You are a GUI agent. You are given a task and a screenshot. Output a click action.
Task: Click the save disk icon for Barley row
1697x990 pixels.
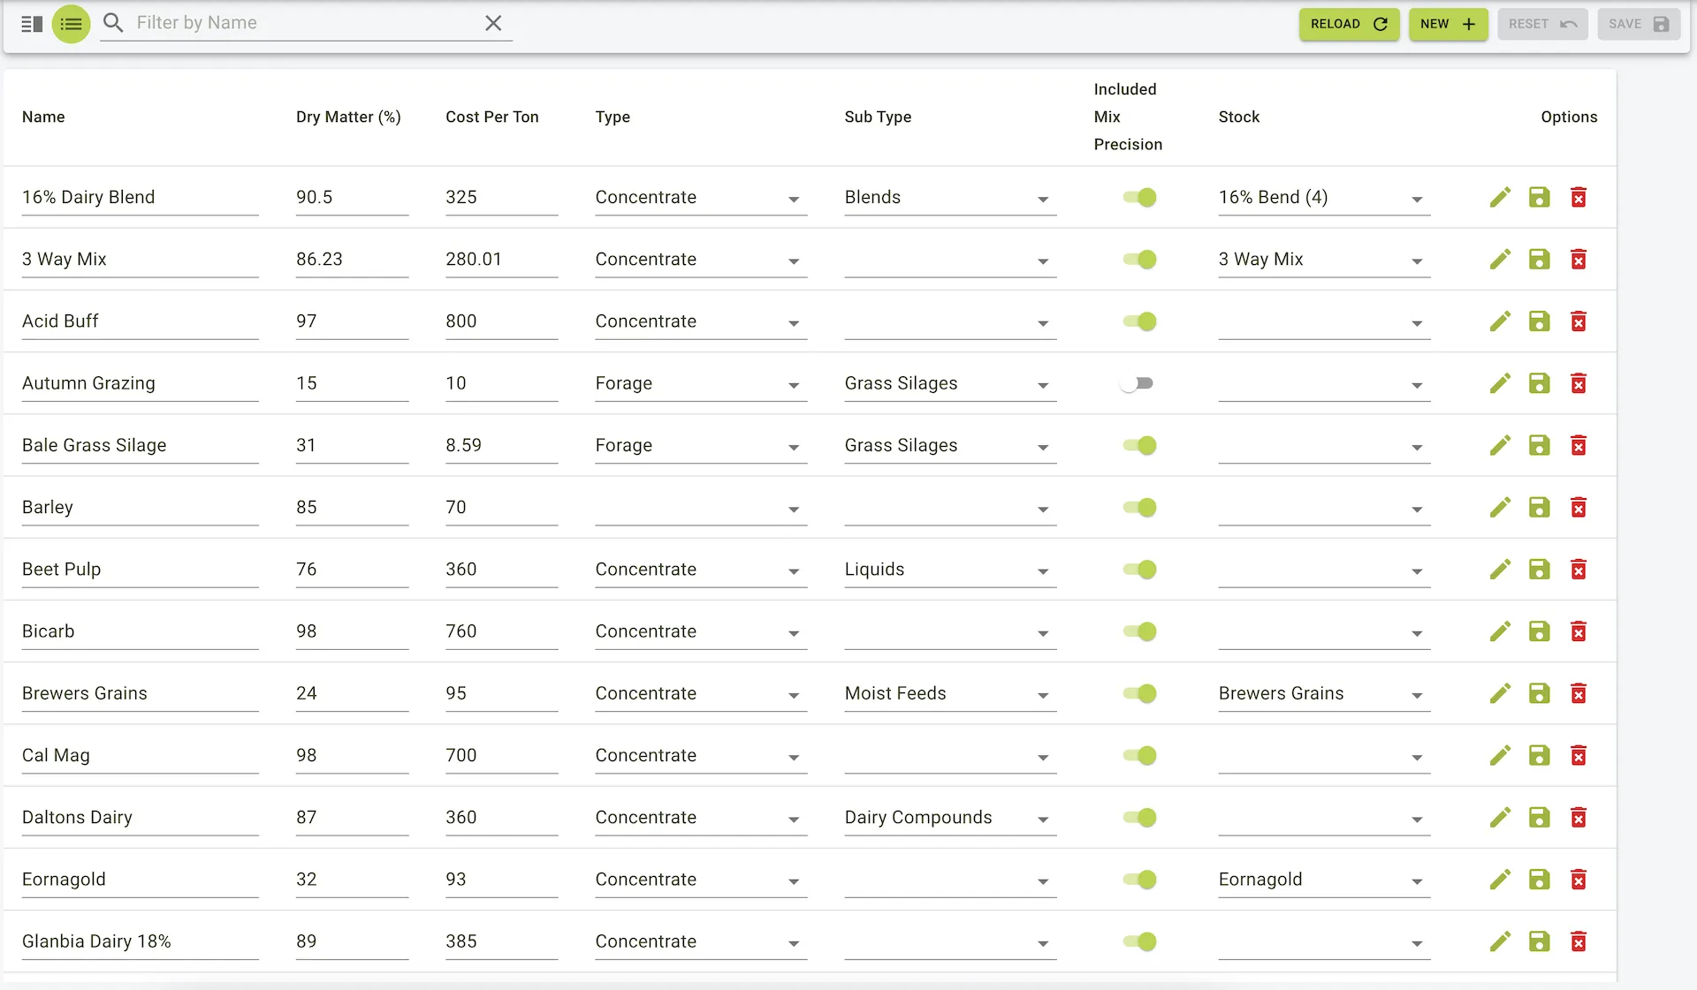pos(1539,507)
